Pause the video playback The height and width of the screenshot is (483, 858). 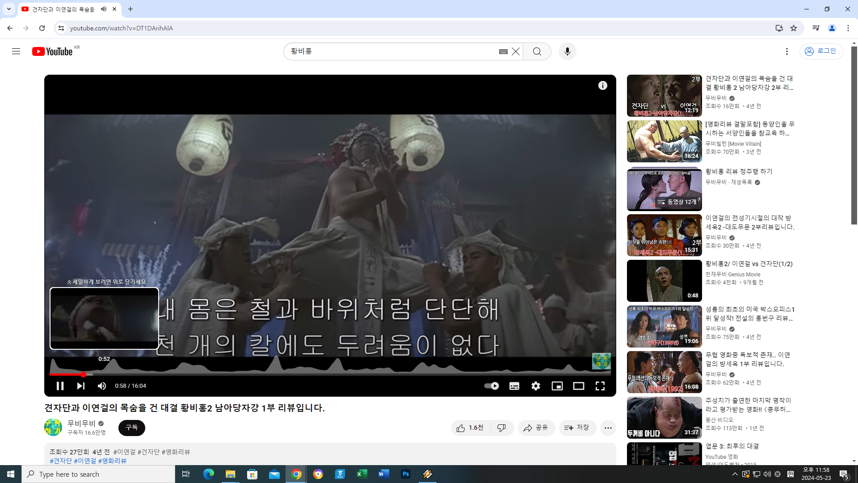(x=60, y=386)
